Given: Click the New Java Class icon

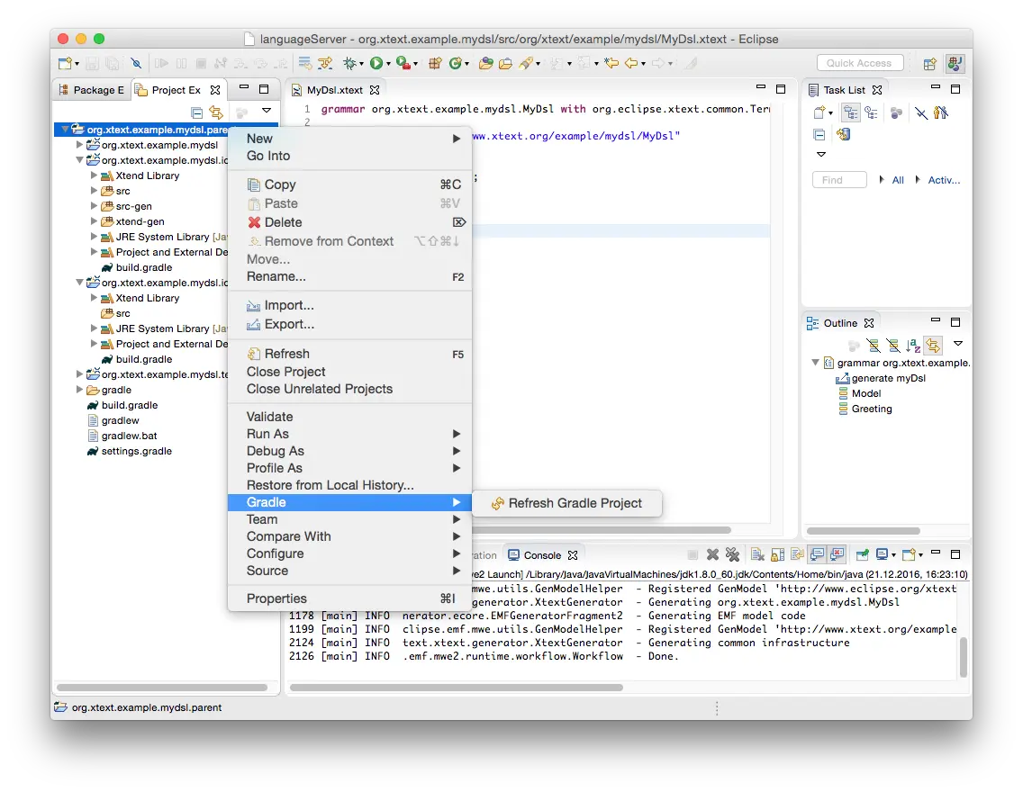Looking at the screenshot, I should pos(456,63).
